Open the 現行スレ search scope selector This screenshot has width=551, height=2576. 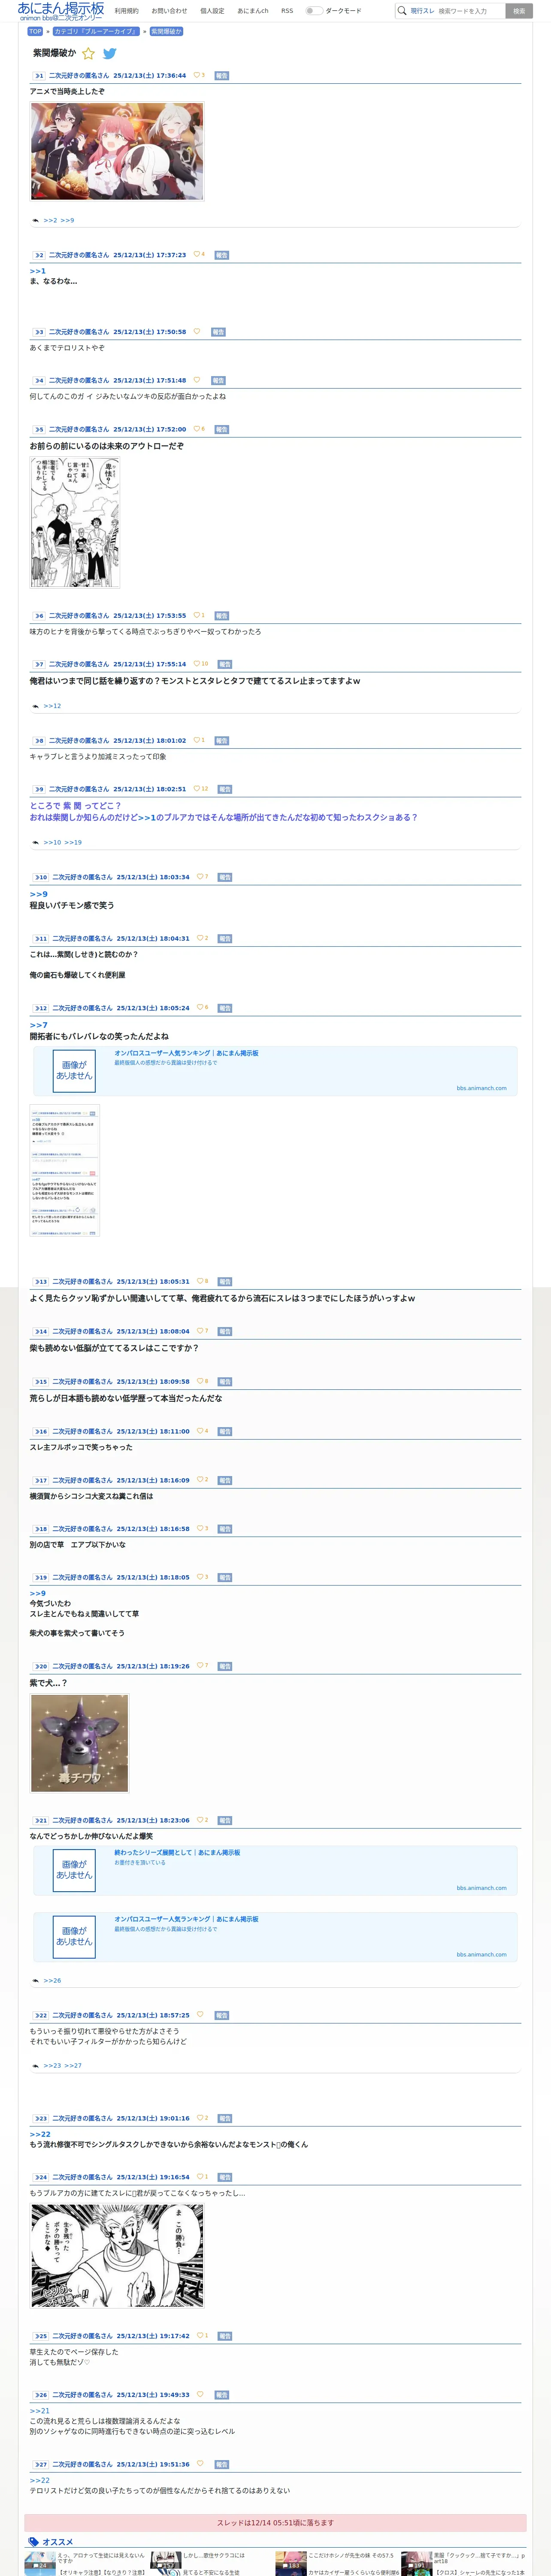click(x=422, y=11)
